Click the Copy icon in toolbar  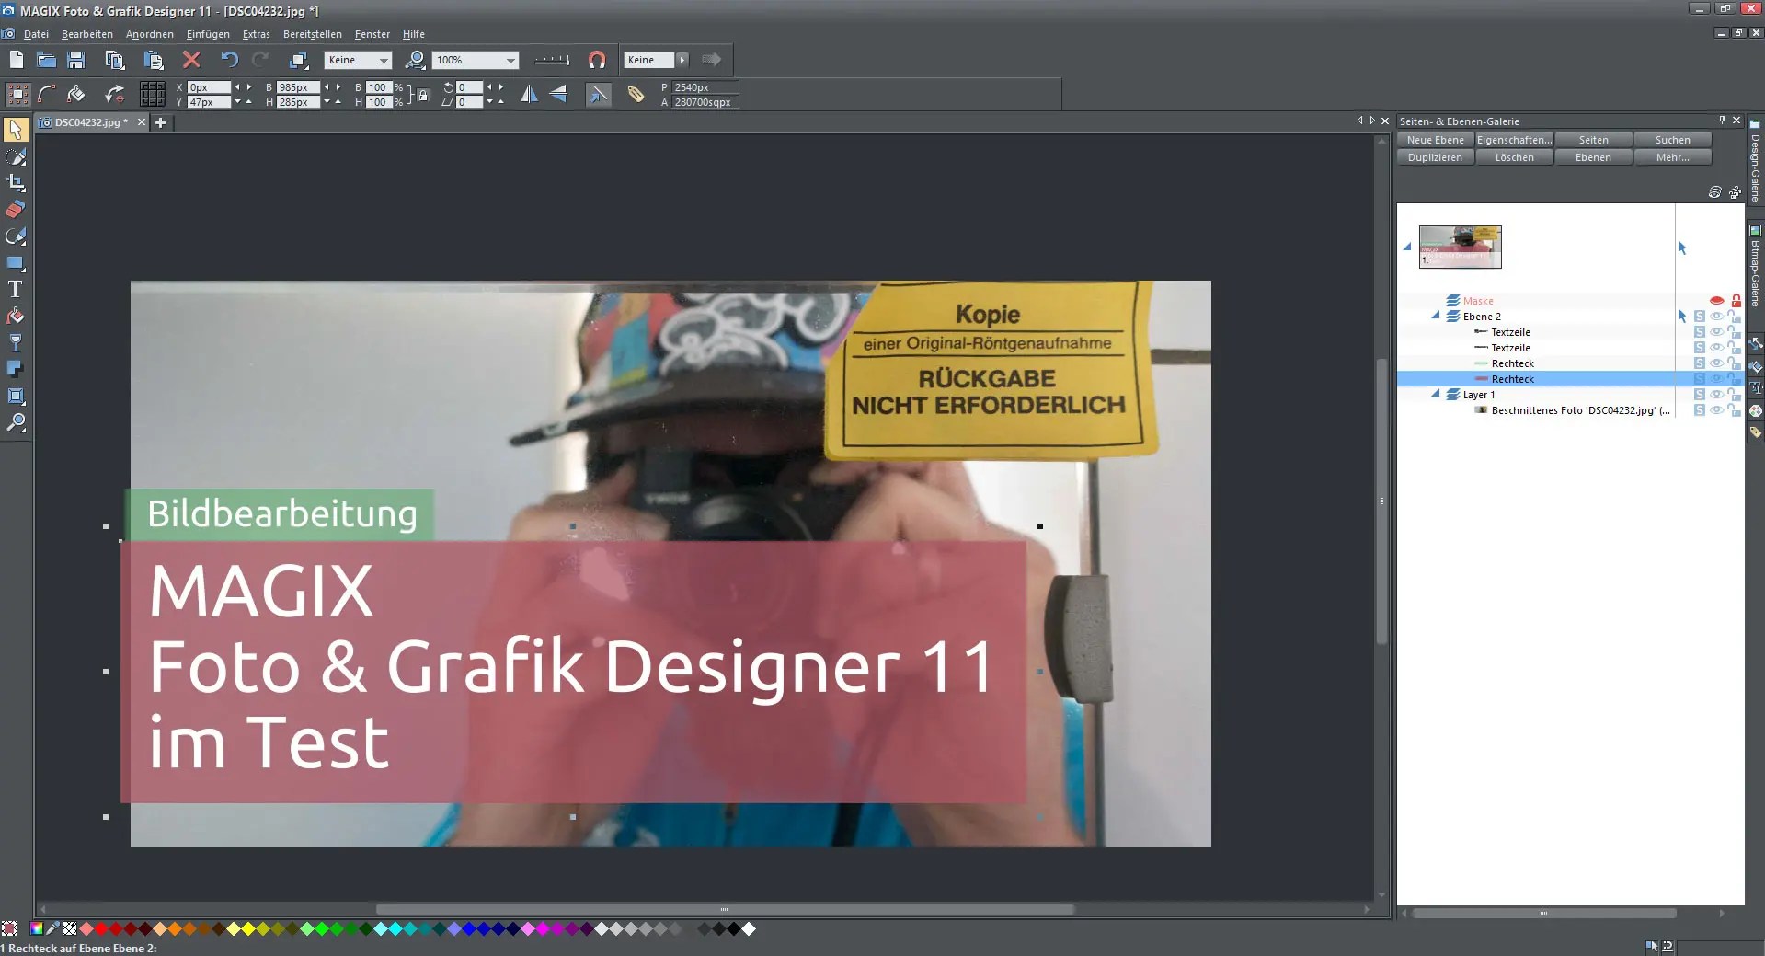pyautogui.click(x=114, y=60)
